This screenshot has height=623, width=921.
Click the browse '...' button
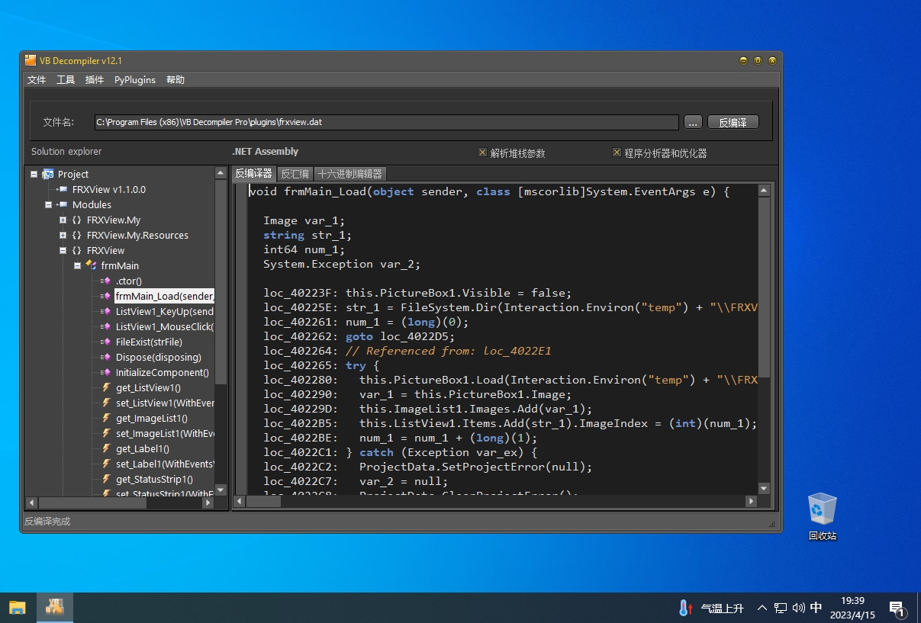693,122
